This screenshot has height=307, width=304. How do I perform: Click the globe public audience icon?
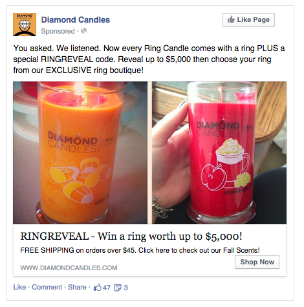tap(83, 31)
